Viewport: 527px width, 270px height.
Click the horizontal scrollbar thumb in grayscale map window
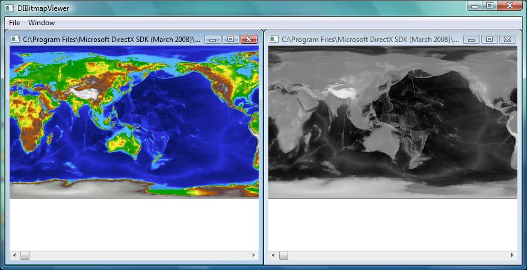point(284,255)
